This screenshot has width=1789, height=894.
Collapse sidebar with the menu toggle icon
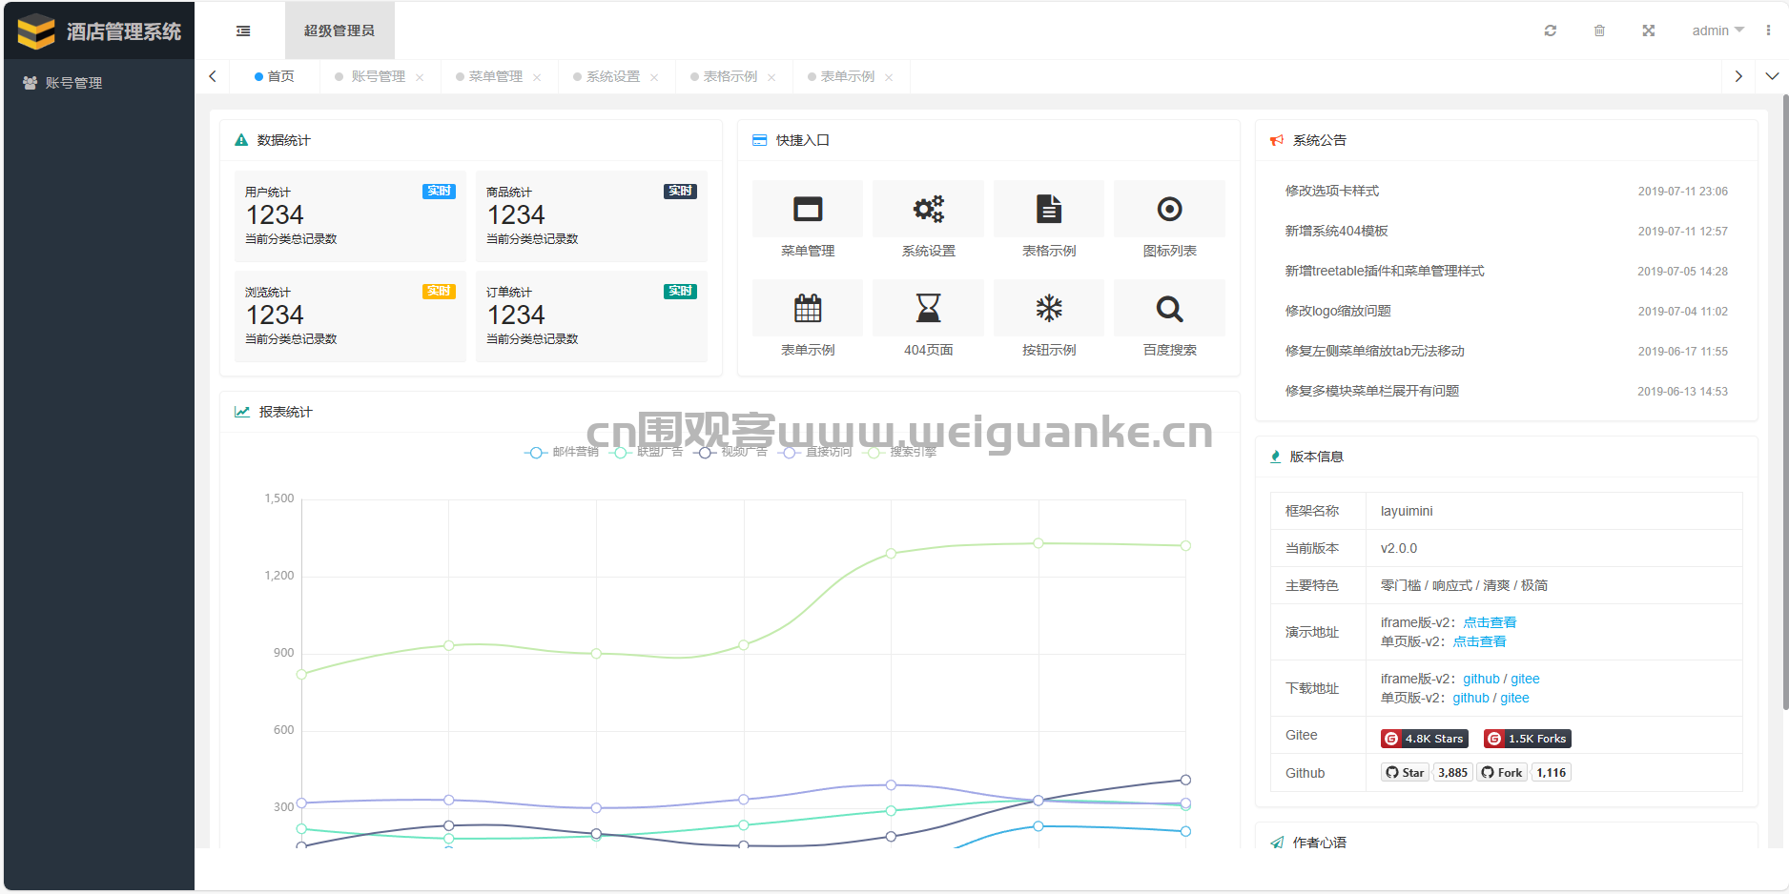(243, 30)
